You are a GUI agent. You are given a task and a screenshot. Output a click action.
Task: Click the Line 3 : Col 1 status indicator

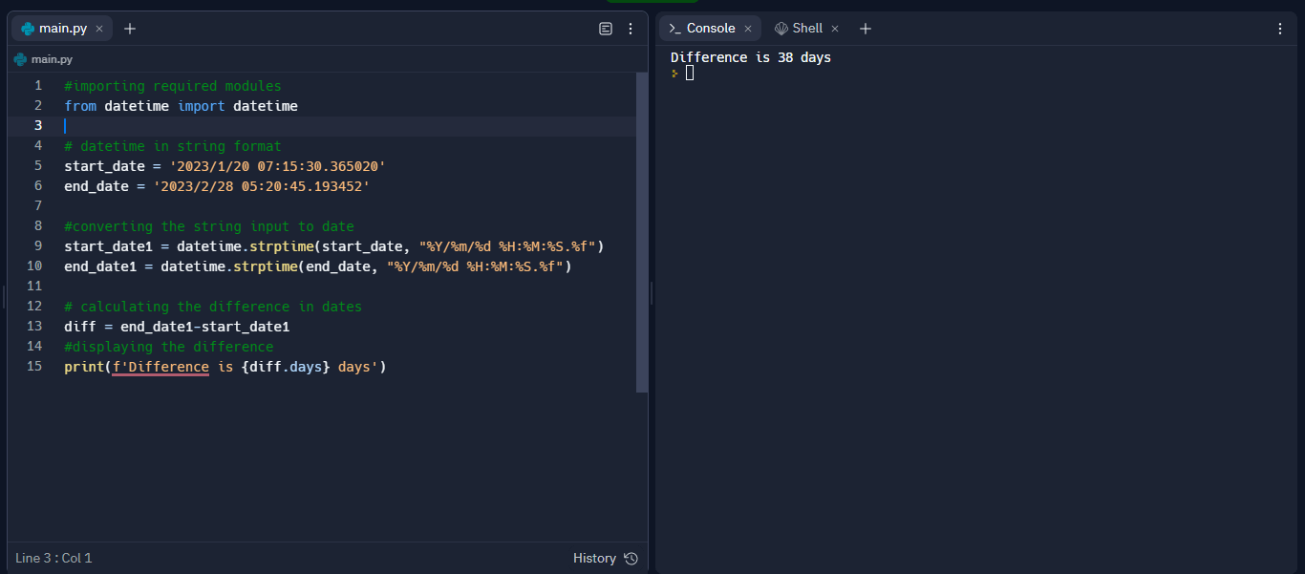point(53,558)
